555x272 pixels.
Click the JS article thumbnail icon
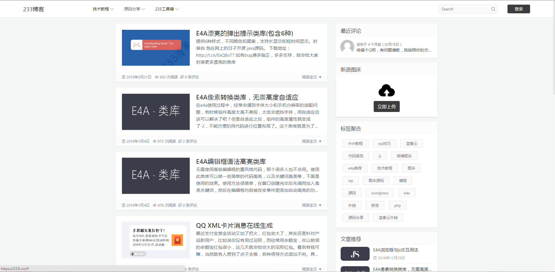tap(355, 254)
